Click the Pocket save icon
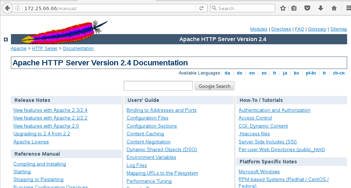This screenshot has height=188, width=351. (307, 8)
